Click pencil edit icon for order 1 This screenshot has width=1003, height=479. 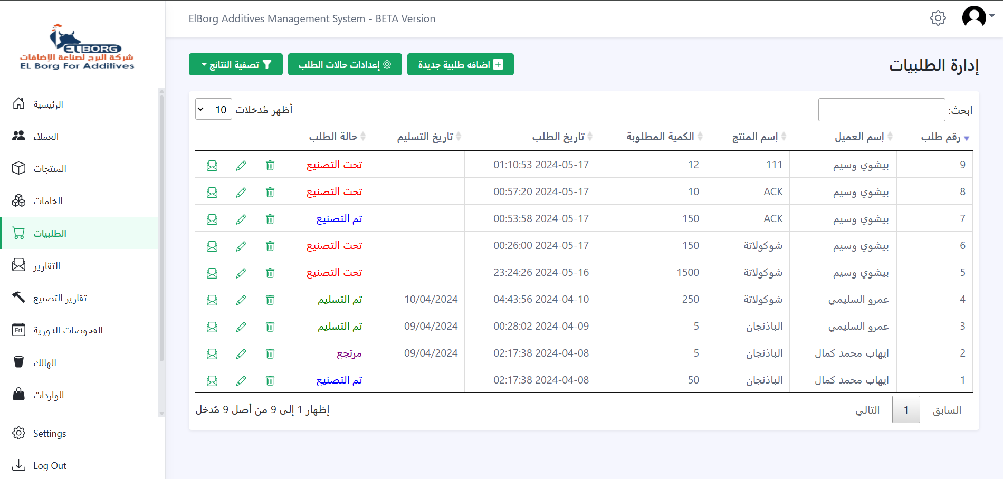pos(241,380)
